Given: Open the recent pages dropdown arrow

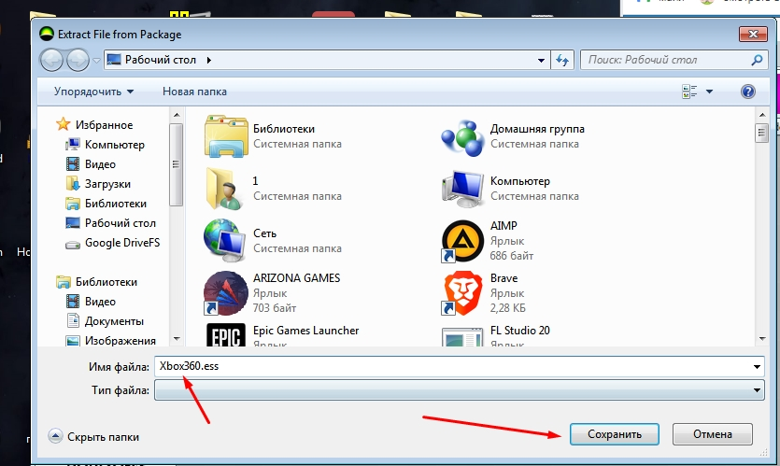Looking at the screenshot, I should click(x=96, y=60).
